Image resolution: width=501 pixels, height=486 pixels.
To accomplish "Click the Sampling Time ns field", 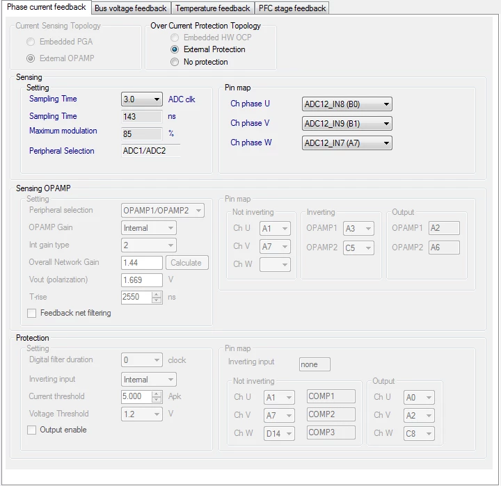I will [142, 117].
